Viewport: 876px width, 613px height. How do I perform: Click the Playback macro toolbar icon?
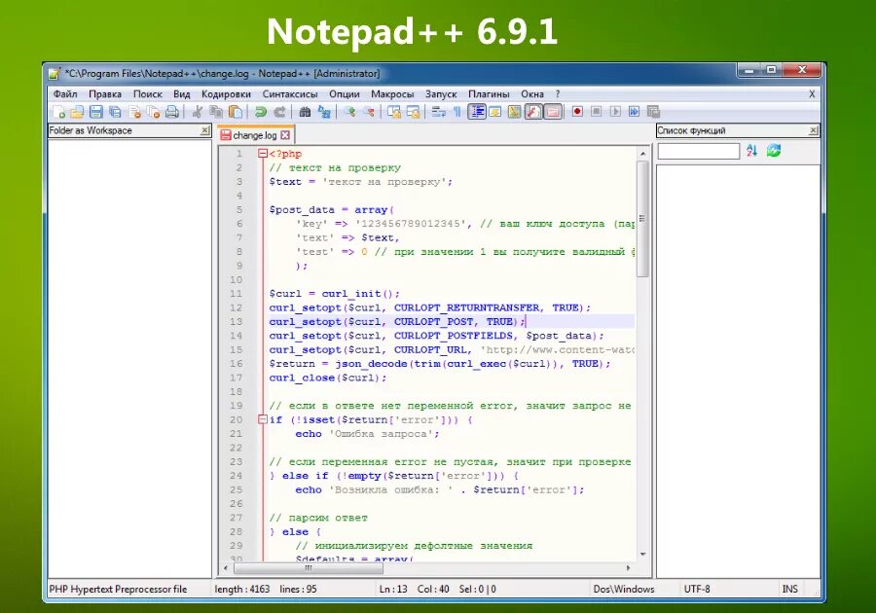615,112
